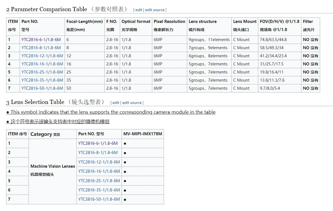This screenshot has width=333, height=211.
Task: Click edit source beside Parameter Comparison Table heading
Action: point(155,10)
